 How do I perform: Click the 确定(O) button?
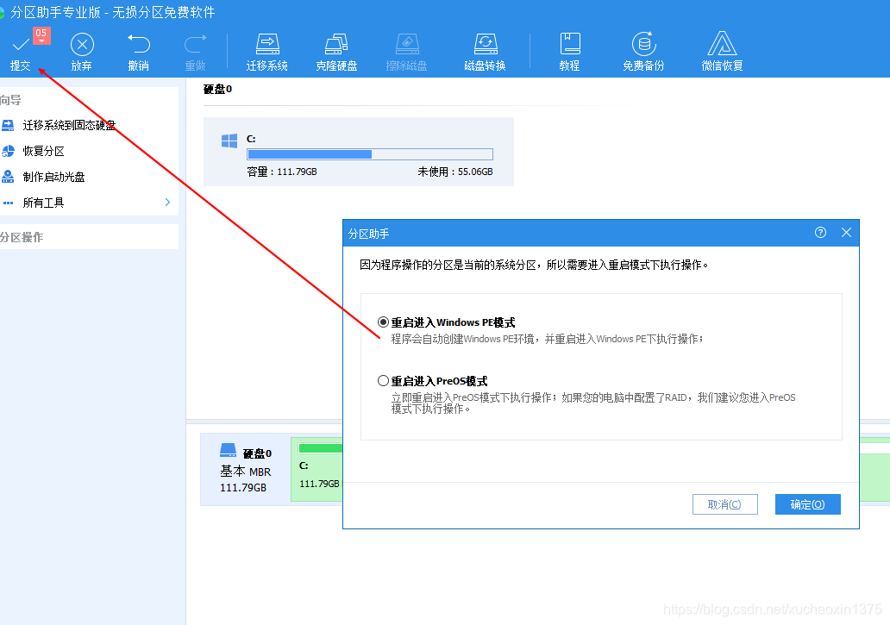coord(808,504)
